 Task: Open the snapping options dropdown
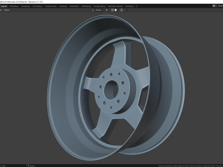tap(117, 10)
